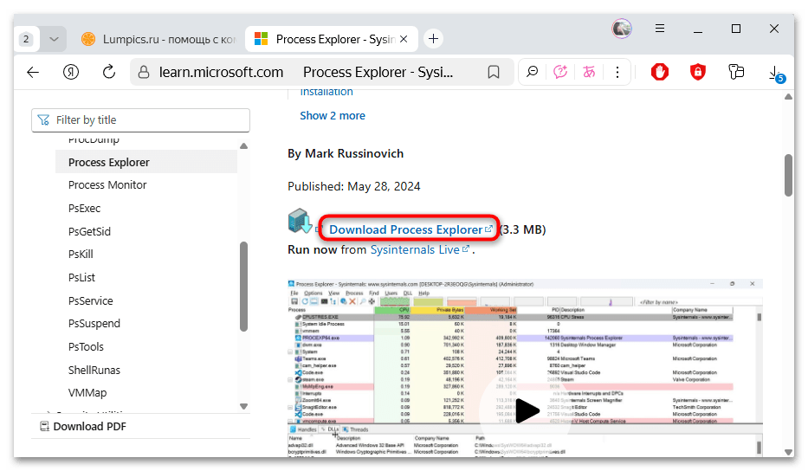Click the main page scrollbar thumb
The image size is (808, 471).
tap(788, 175)
